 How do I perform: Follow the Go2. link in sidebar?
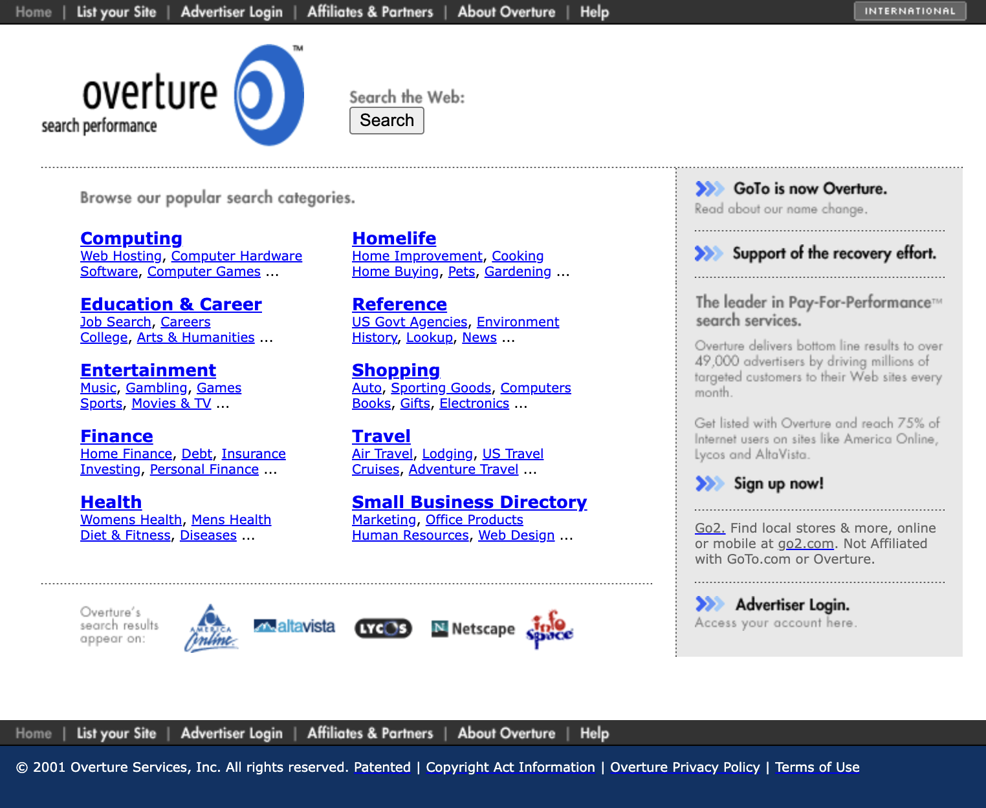(710, 528)
